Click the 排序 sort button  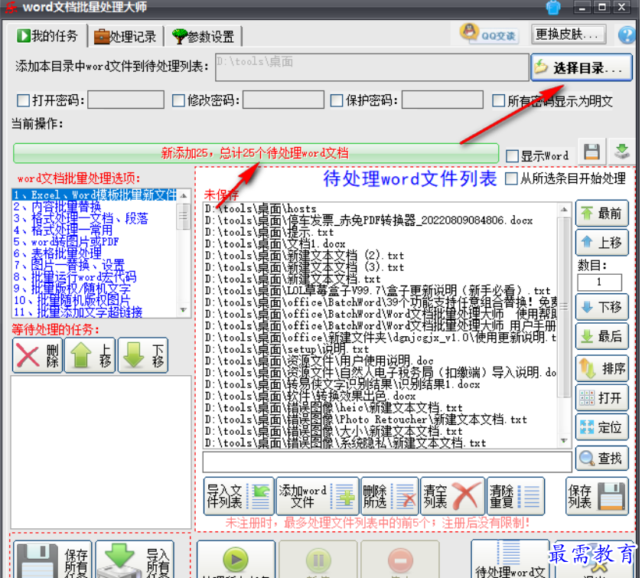(x=602, y=368)
